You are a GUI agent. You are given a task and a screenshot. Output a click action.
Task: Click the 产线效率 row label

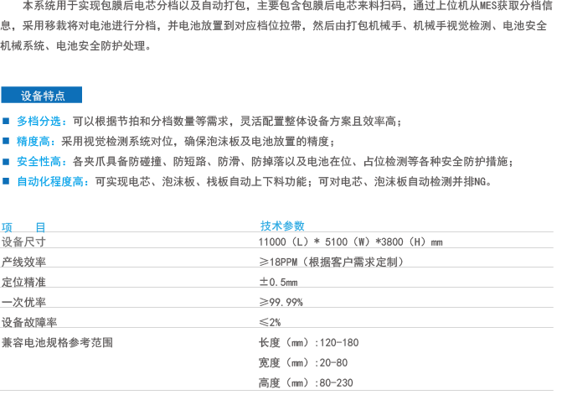pyautogui.click(x=23, y=262)
